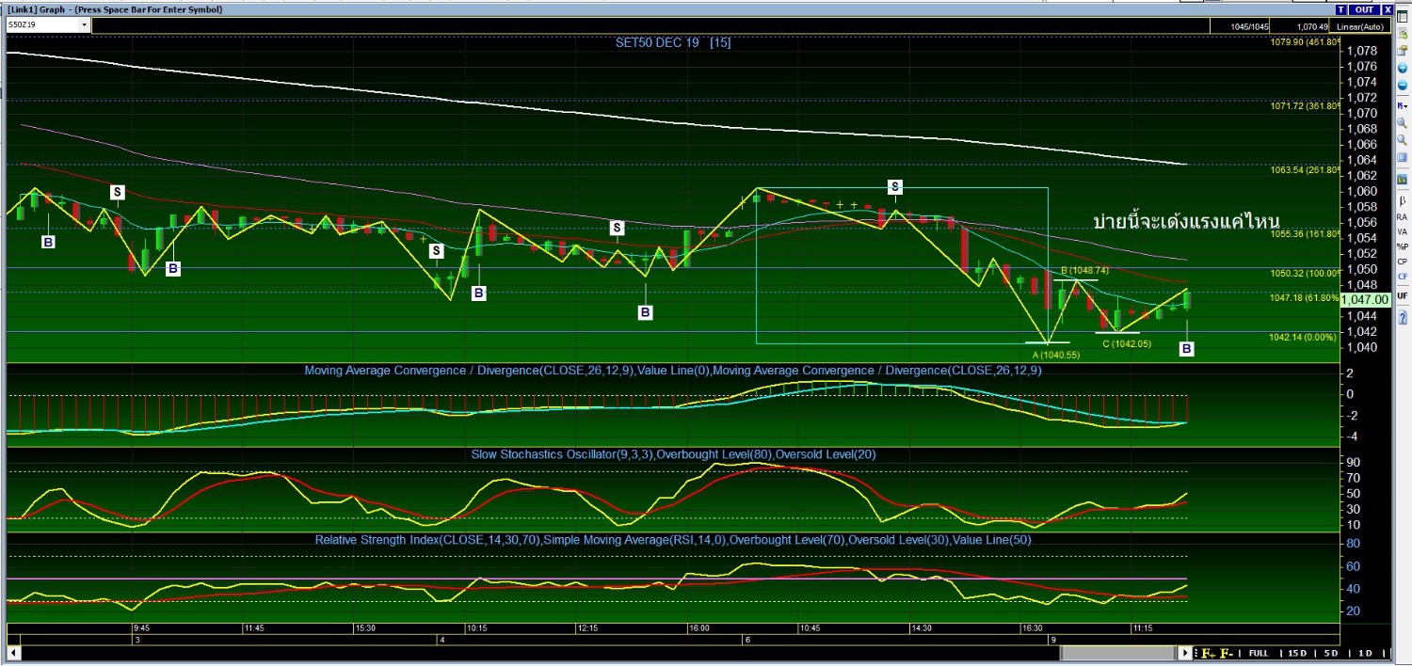Click the zoom-out minus circle icon
This screenshot has width=1412, height=666.
tap(1402, 86)
